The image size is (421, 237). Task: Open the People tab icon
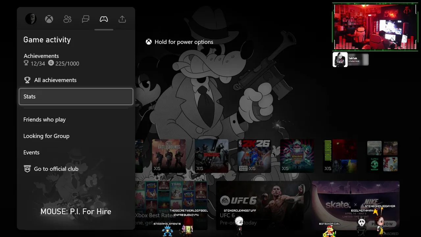click(67, 19)
